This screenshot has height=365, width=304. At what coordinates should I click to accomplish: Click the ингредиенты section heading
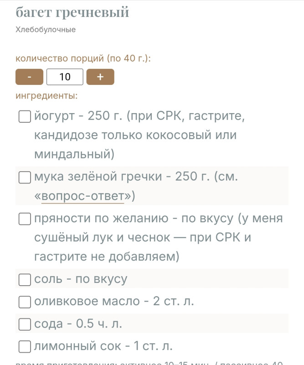point(46,96)
